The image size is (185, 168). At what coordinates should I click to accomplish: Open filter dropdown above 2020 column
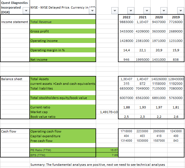point(164,11)
